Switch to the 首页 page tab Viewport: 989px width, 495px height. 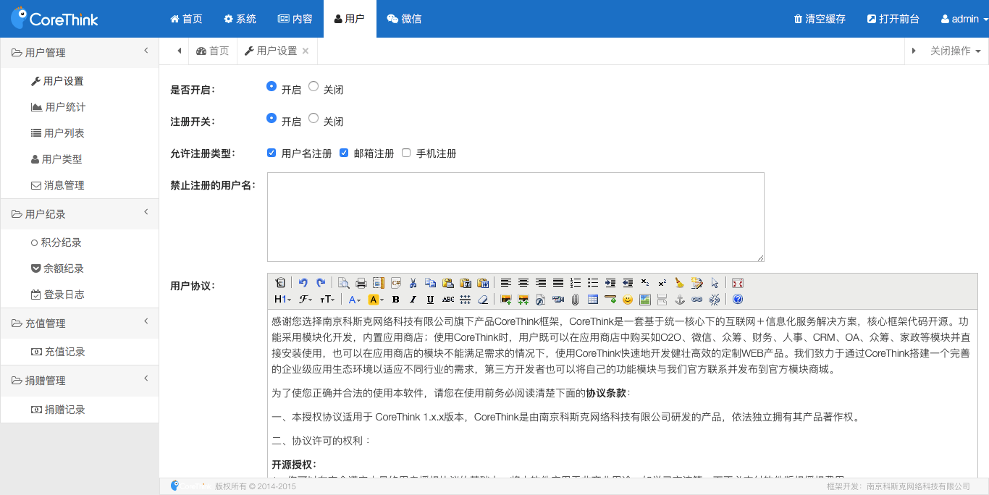(x=212, y=51)
